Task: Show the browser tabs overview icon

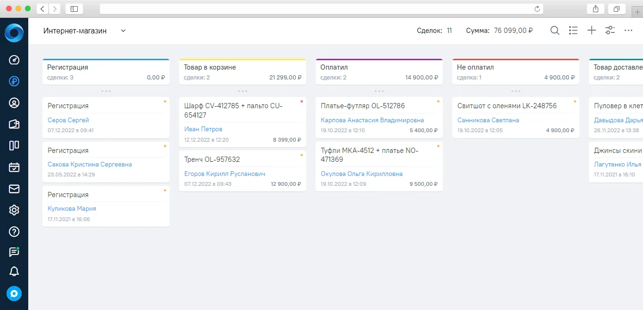Action: 617,8
